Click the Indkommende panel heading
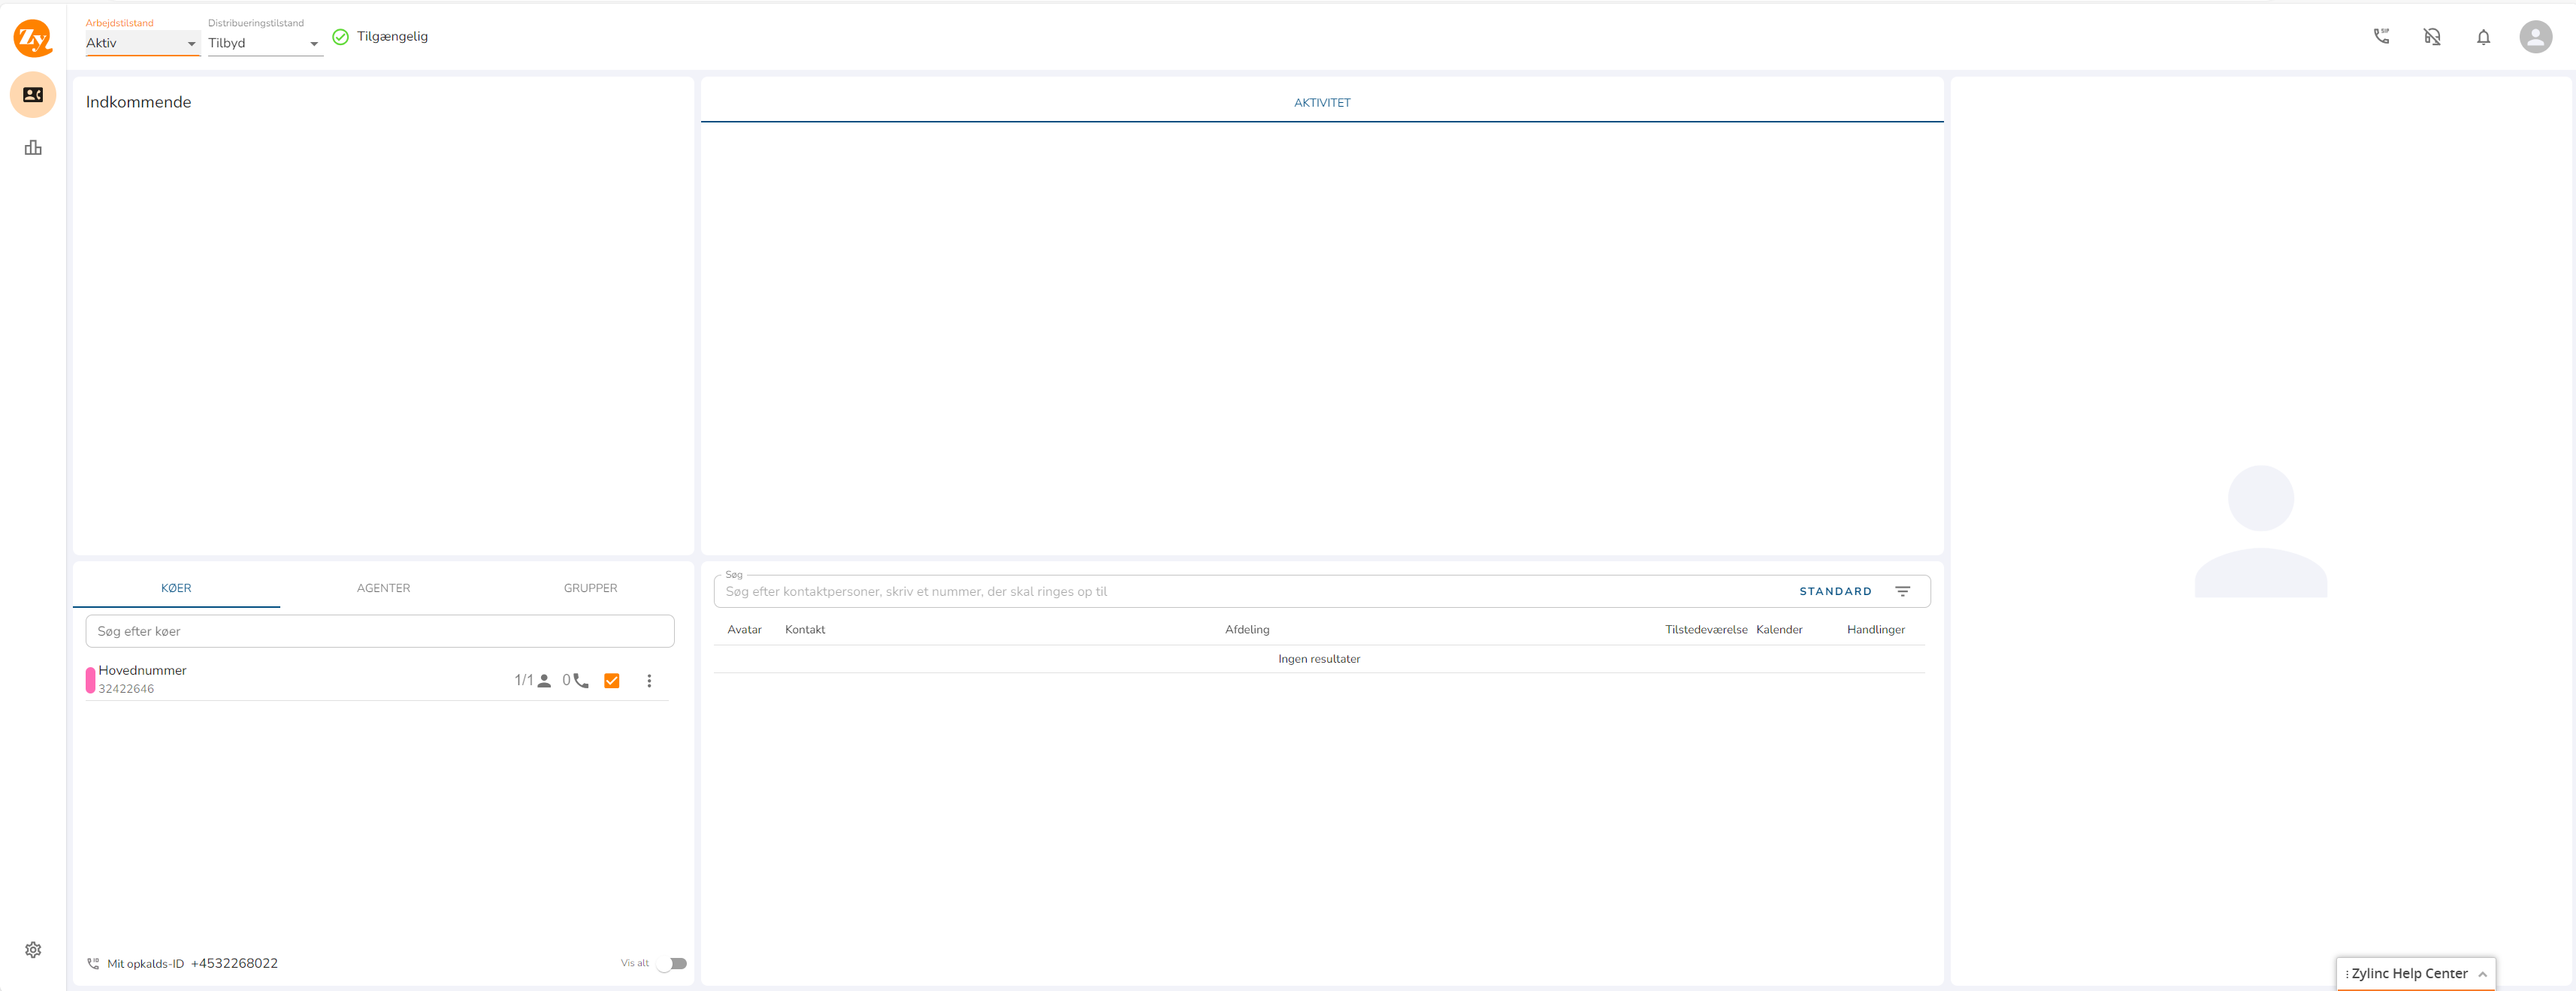Screen dimensions: 2576x991 (138, 102)
